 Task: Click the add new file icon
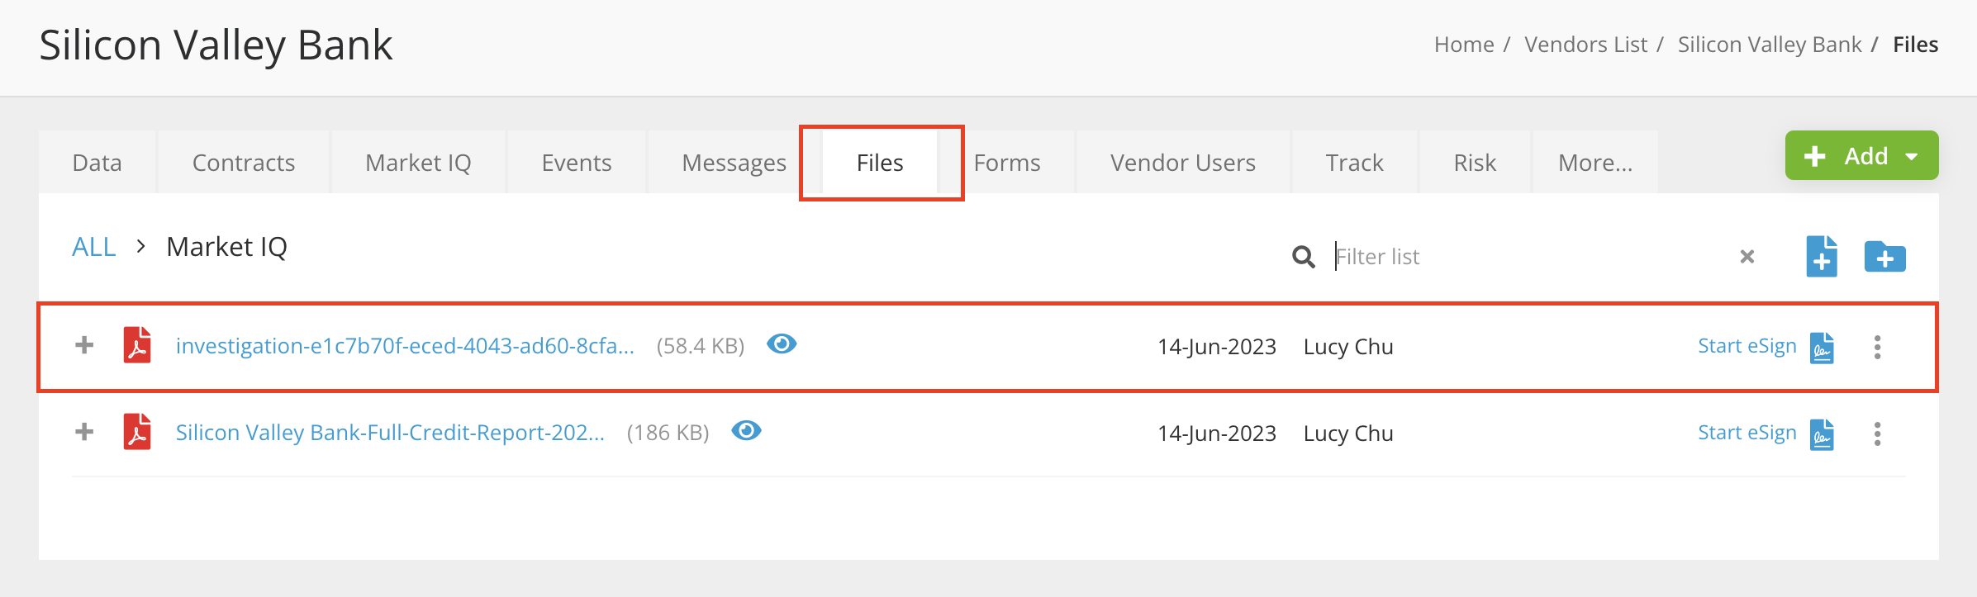(1821, 257)
